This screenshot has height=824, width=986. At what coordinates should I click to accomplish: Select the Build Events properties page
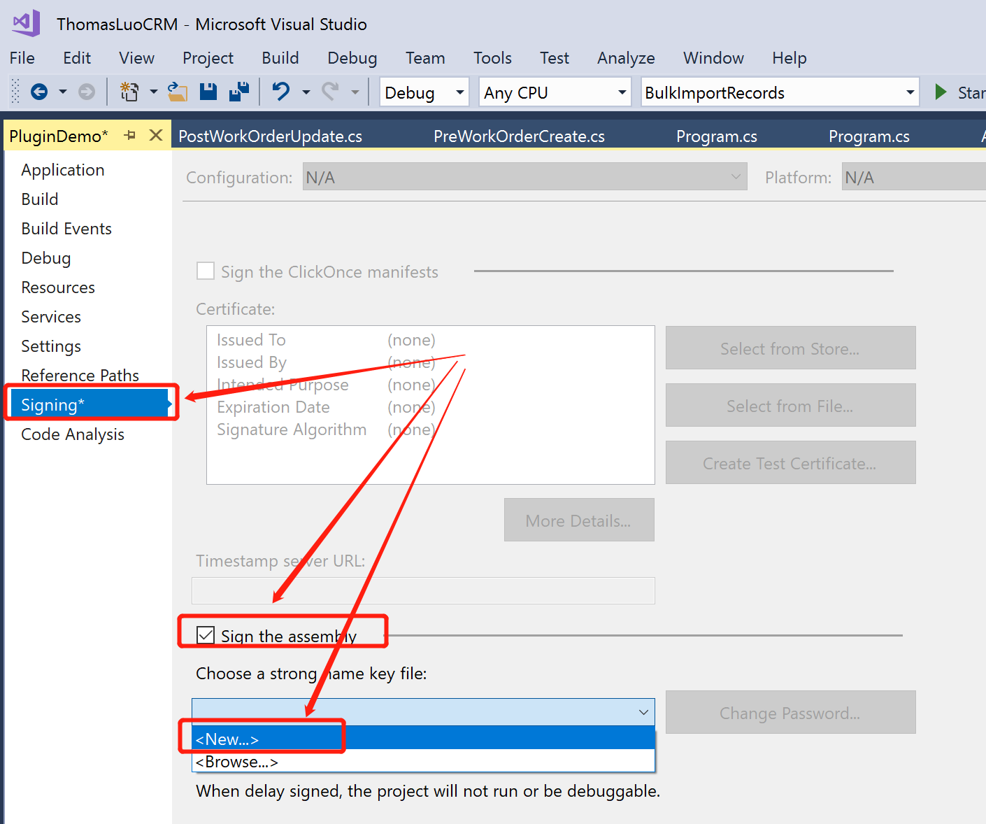[x=66, y=229]
